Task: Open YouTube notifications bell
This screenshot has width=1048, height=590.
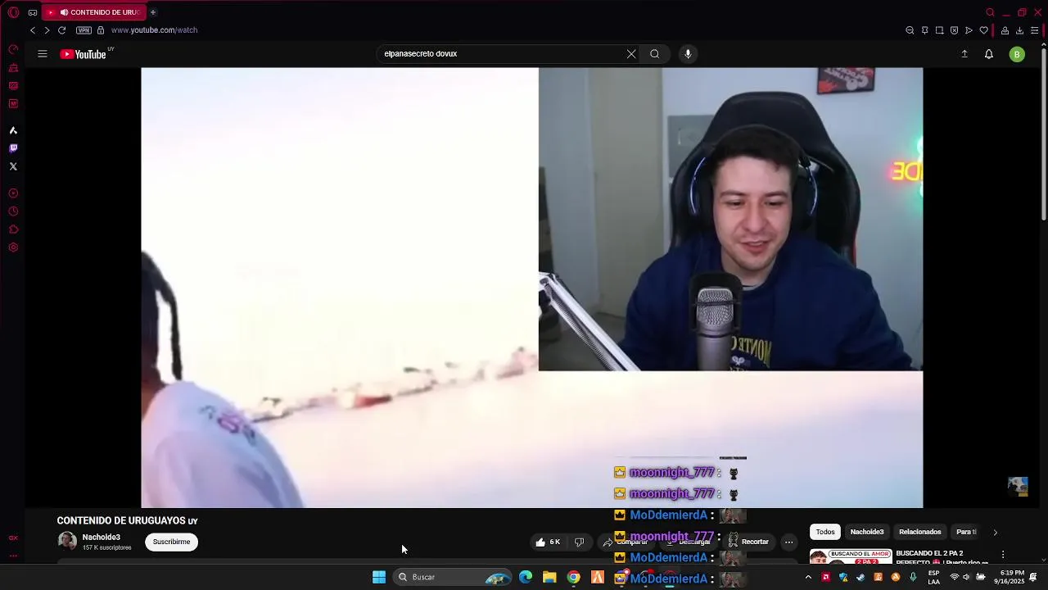Action: click(989, 54)
